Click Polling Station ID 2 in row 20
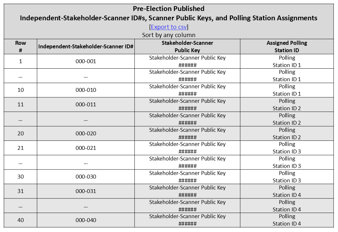The width and height of the screenshot is (338, 232). pos(287,133)
